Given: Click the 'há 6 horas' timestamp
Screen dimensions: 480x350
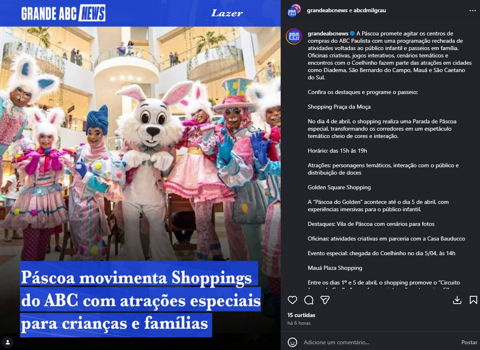Looking at the screenshot, I should [x=299, y=323].
